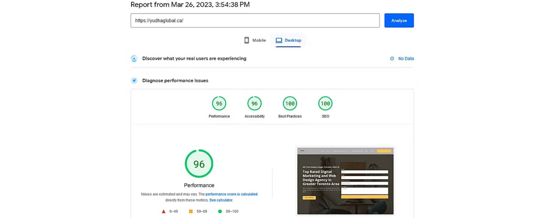Viewport: 545px width, 218px height.
Task: Click the green triangle legend marker for 0–49
Action: [x=163, y=211]
